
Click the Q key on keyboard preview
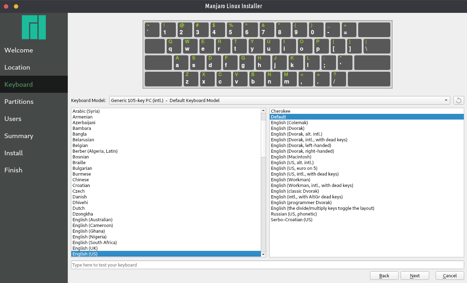(x=174, y=46)
